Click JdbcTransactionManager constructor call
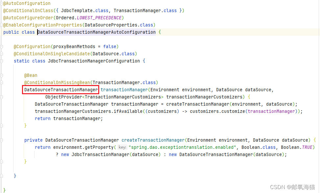320x193 pixels. click(101, 155)
